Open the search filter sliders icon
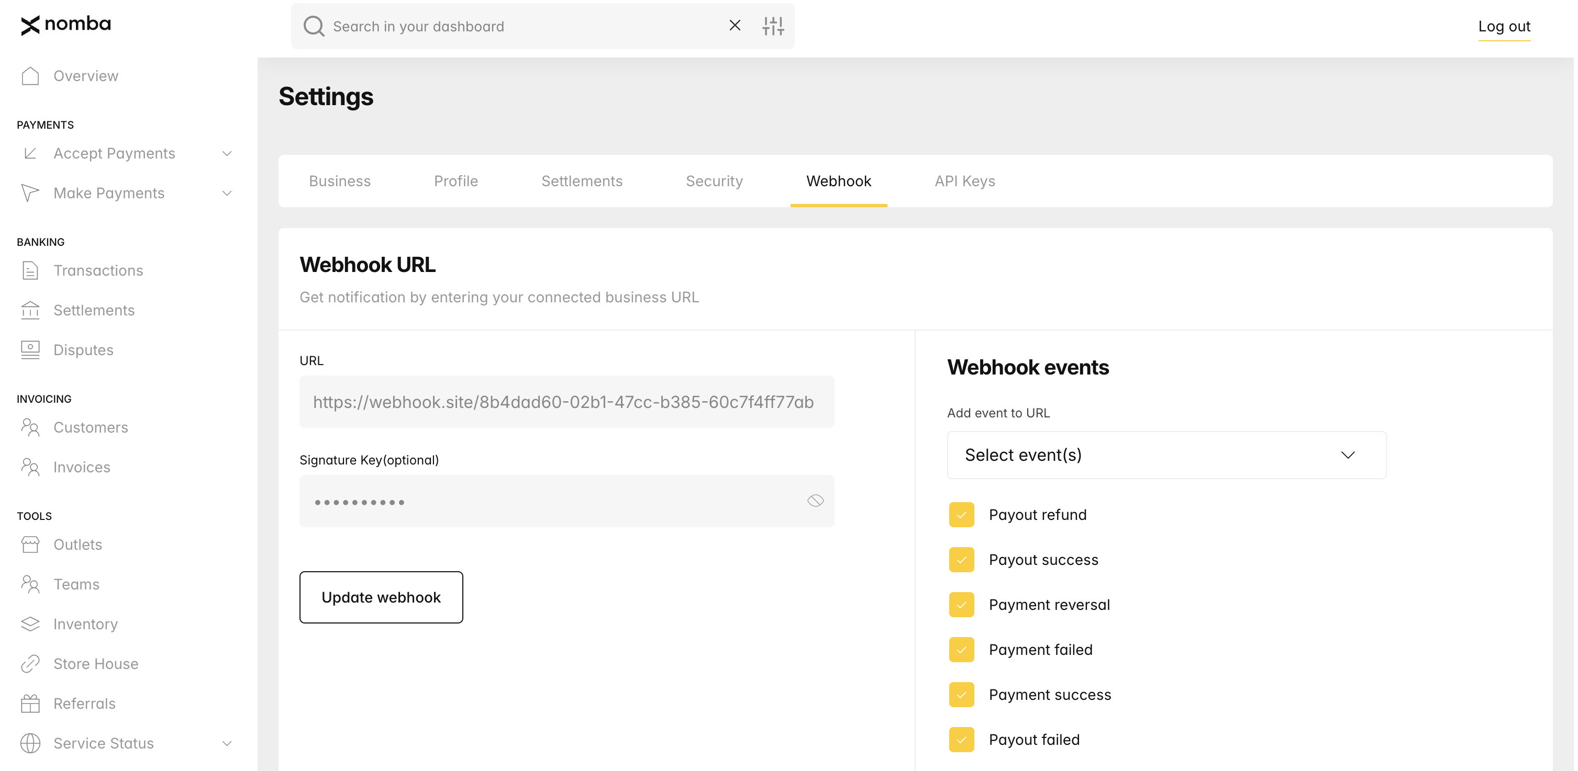 point(774,26)
